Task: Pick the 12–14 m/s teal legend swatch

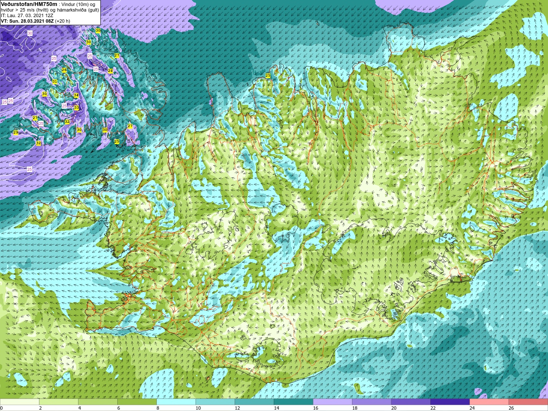Action: [254, 402]
